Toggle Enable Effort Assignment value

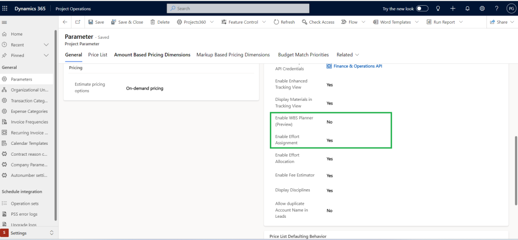point(329,140)
